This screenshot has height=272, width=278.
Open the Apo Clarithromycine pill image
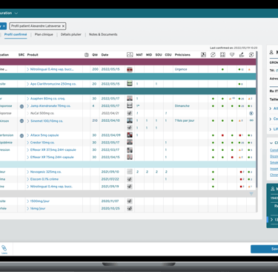130,84
